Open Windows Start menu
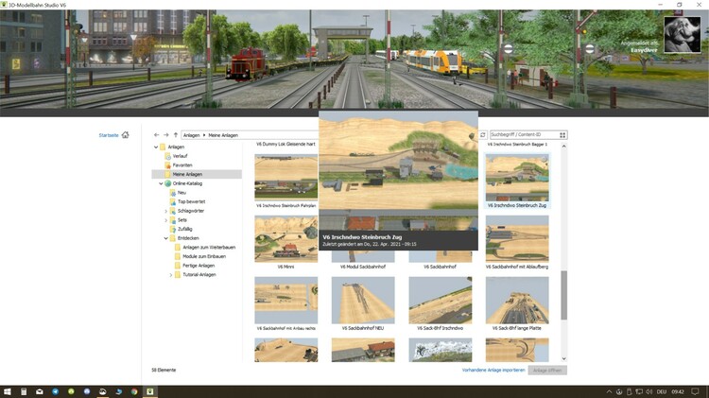Viewport: 709px width, 398px height. (x=8, y=390)
